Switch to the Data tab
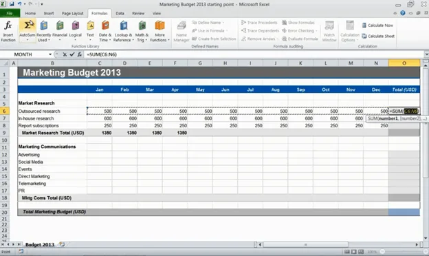Viewport: 429px width, 256px height. pyautogui.click(x=120, y=13)
